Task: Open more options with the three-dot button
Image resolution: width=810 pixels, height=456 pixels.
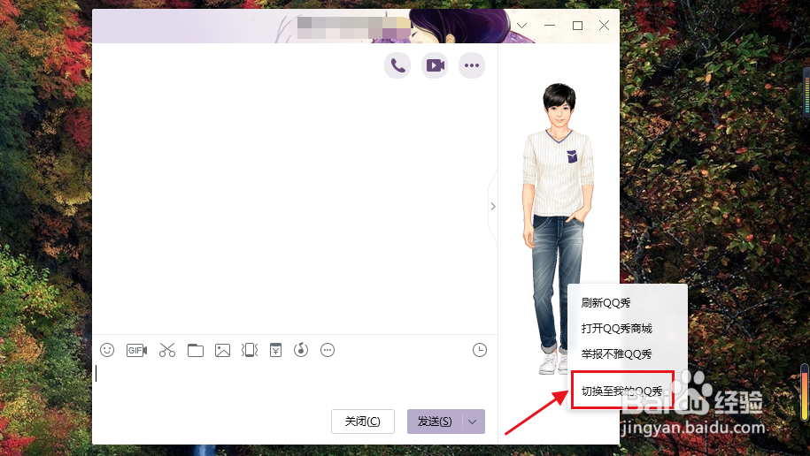Action: click(x=472, y=65)
